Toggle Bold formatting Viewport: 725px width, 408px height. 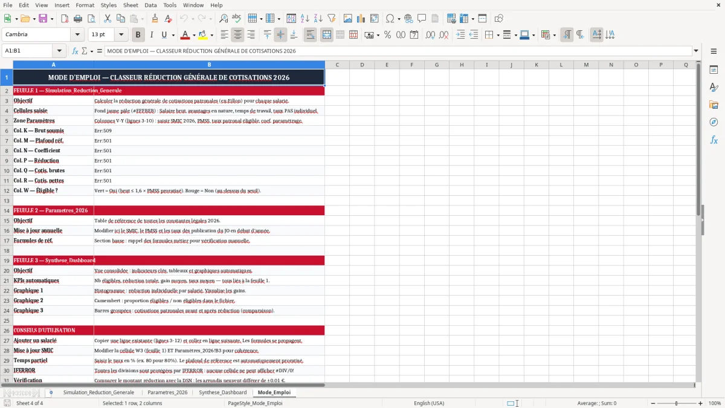[x=138, y=35]
